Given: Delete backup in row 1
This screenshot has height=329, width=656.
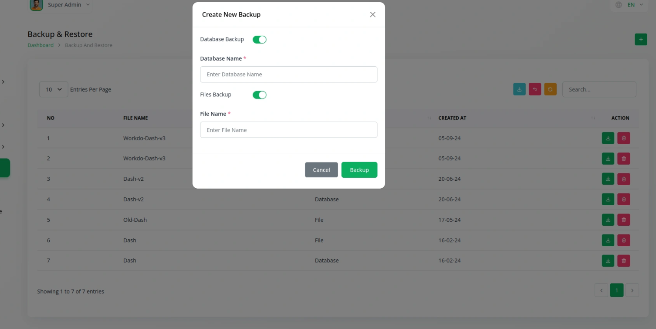Looking at the screenshot, I should [x=624, y=138].
